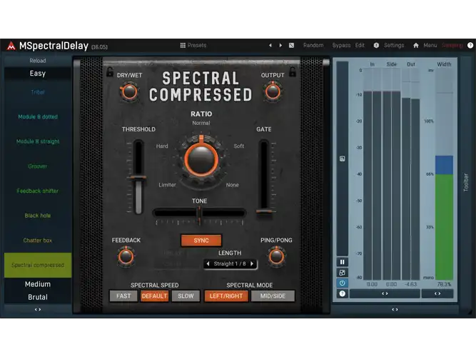
Task: Go to next preset arrow
Action: 280,45
